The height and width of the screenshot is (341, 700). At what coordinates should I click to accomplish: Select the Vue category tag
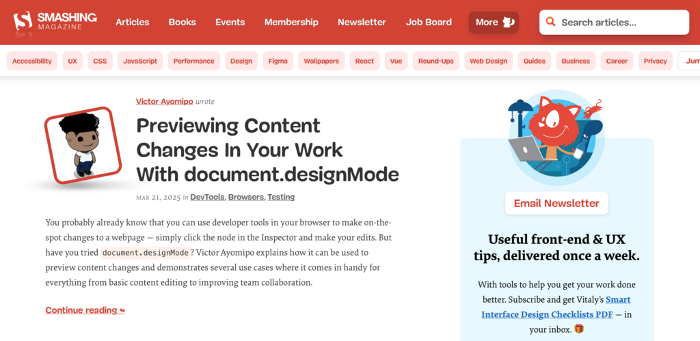click(396, 61)
